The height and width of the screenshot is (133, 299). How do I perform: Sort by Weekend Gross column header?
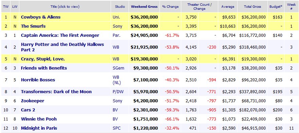coord(144,6)
